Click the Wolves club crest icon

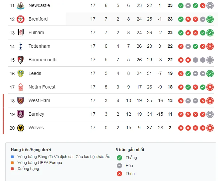coord(21,128)
